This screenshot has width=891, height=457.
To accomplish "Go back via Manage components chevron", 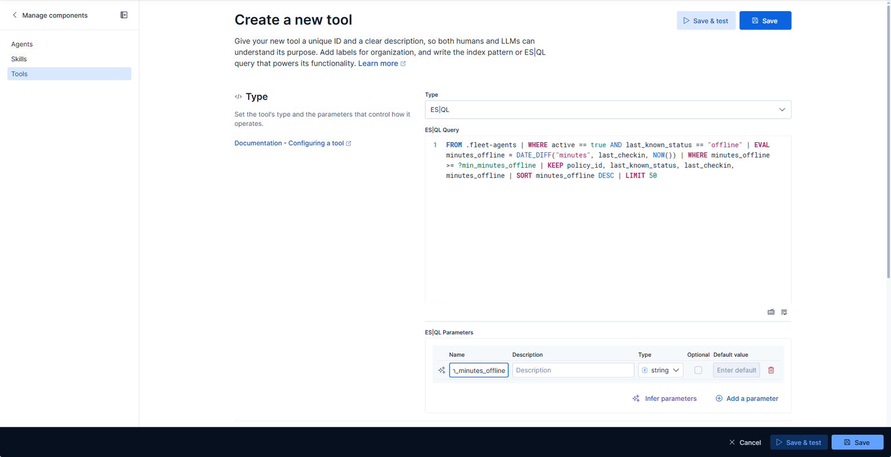I will point(14,15).
